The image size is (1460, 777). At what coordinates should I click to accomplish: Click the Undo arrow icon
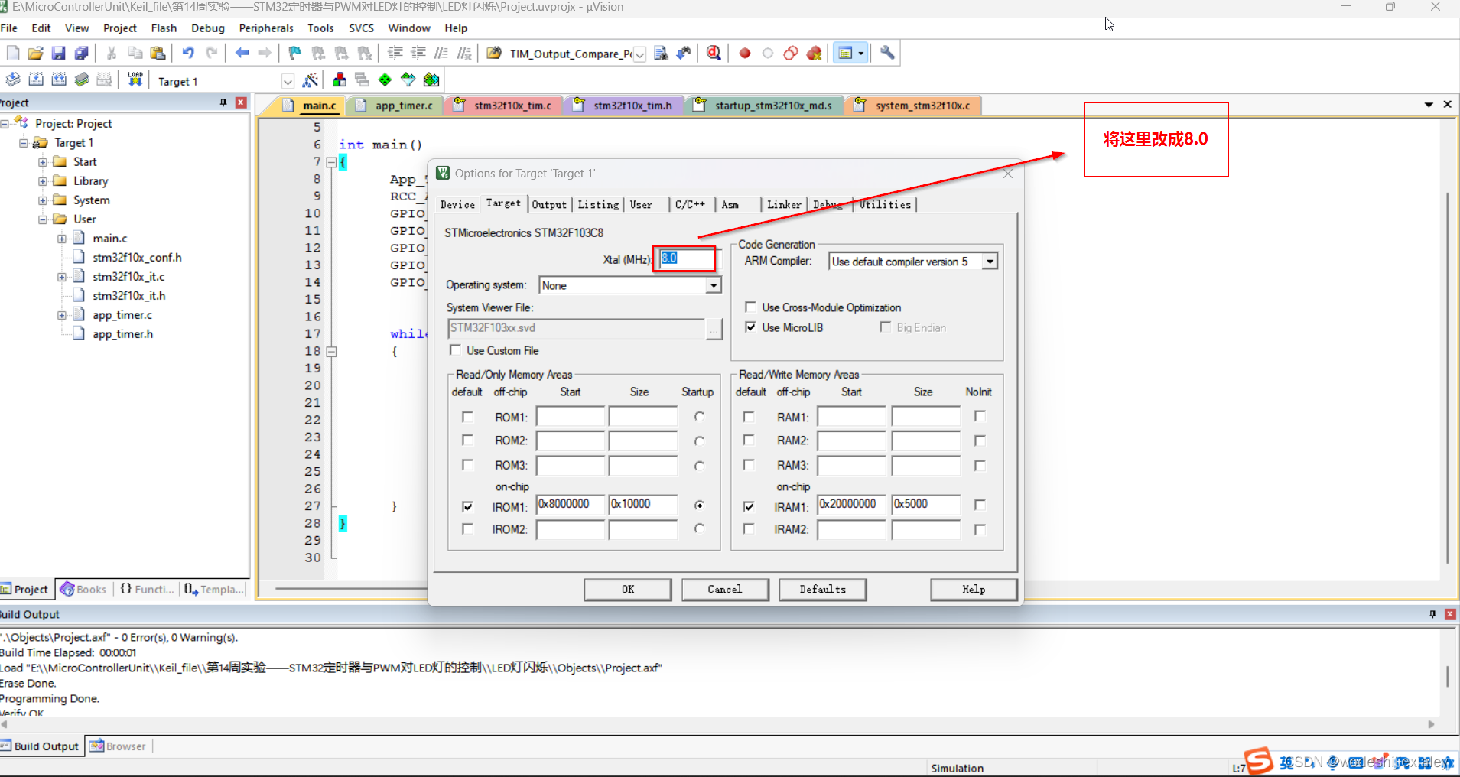(x=188, y=53)
